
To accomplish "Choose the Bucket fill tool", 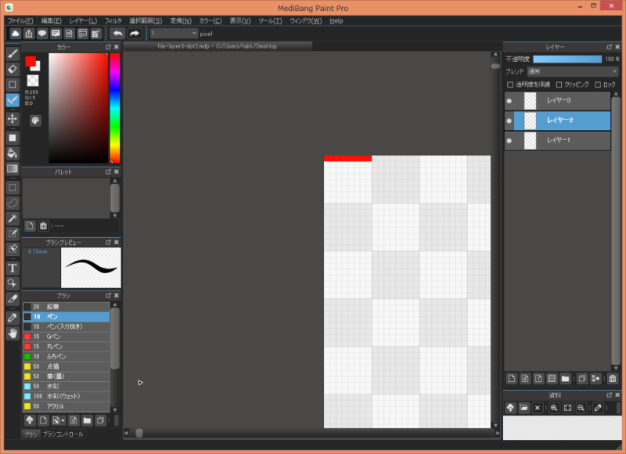I will (x=13, y=153).
